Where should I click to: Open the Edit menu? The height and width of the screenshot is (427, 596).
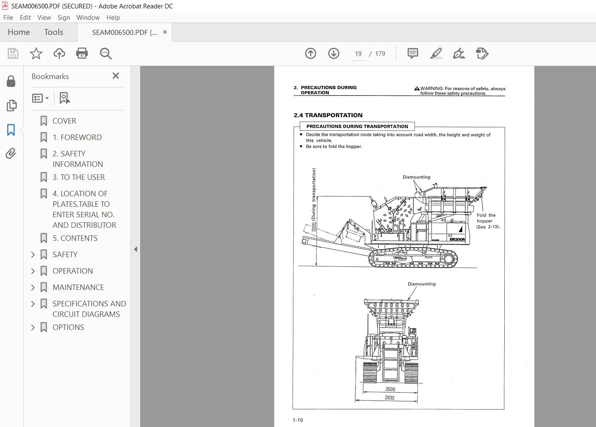[25, 18]
